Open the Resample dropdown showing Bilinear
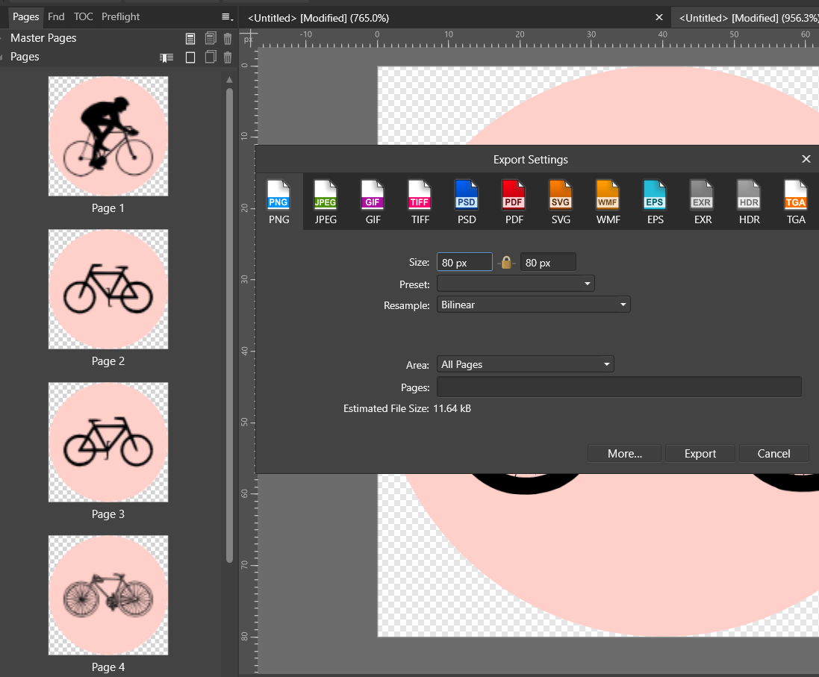 533,305
